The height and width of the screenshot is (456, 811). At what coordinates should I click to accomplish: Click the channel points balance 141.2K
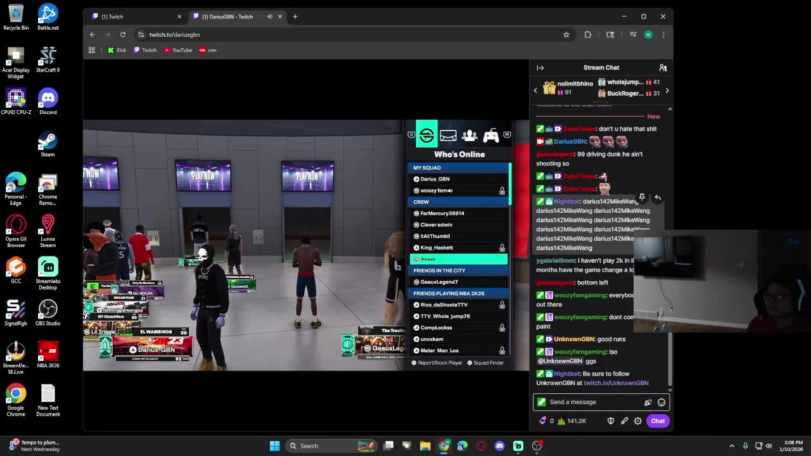coord(572,421)
